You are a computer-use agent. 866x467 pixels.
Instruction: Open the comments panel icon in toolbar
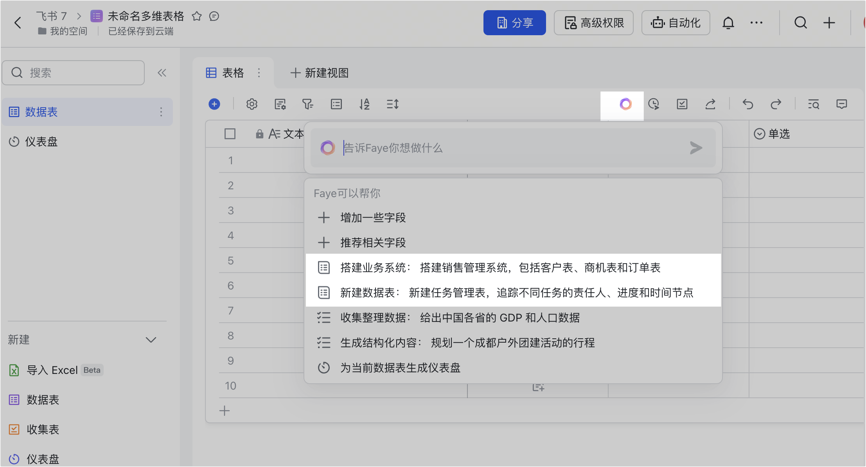[841, 104]
